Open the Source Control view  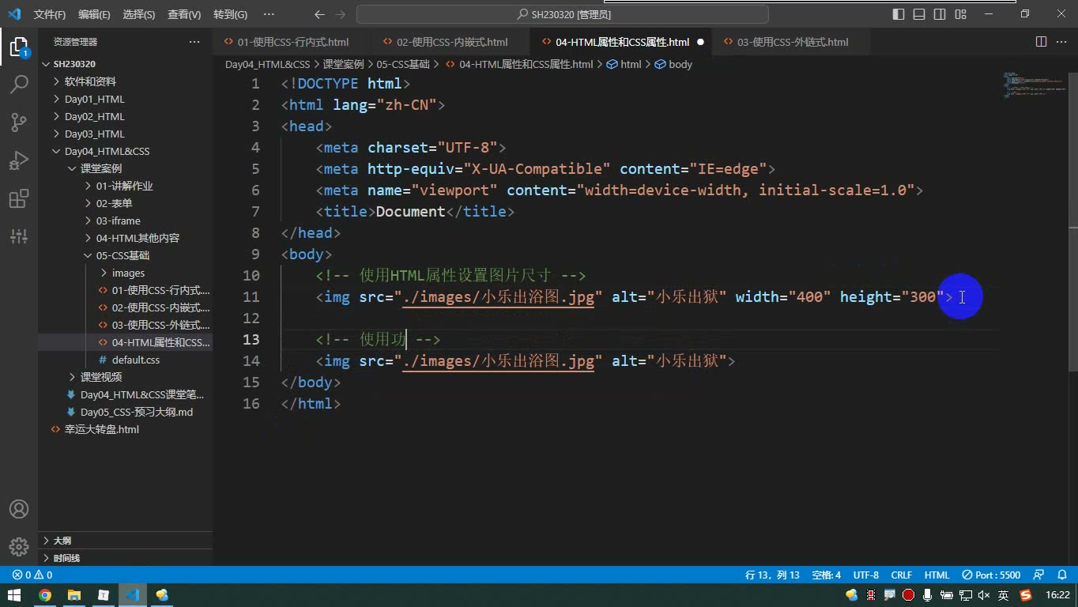click(x=19, y=122)
